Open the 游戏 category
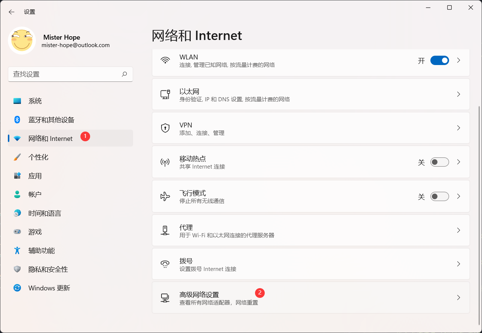The image size is (482, 333). [x=70, y=232]
